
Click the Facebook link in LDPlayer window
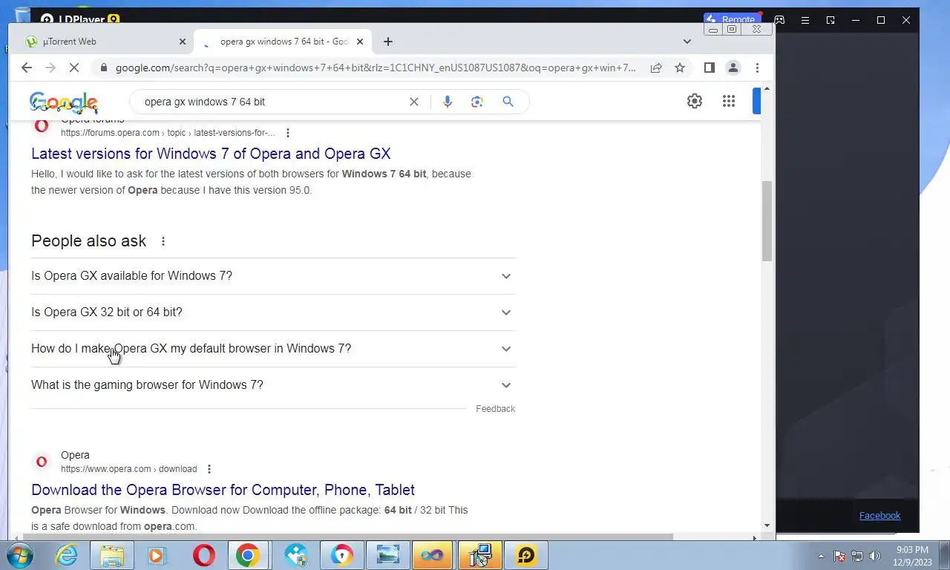coord(879,516)
